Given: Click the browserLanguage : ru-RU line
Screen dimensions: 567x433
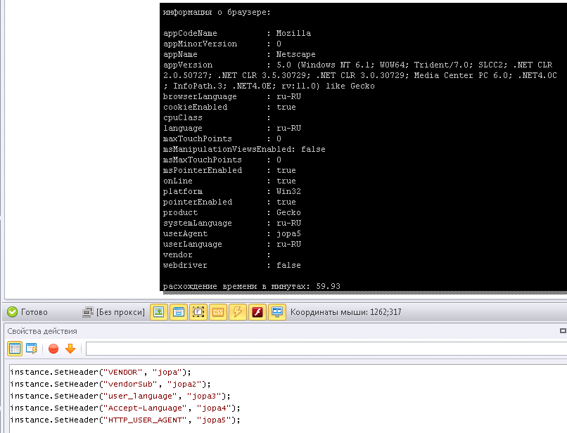Looking at the screenshot, I should point(231,96).
